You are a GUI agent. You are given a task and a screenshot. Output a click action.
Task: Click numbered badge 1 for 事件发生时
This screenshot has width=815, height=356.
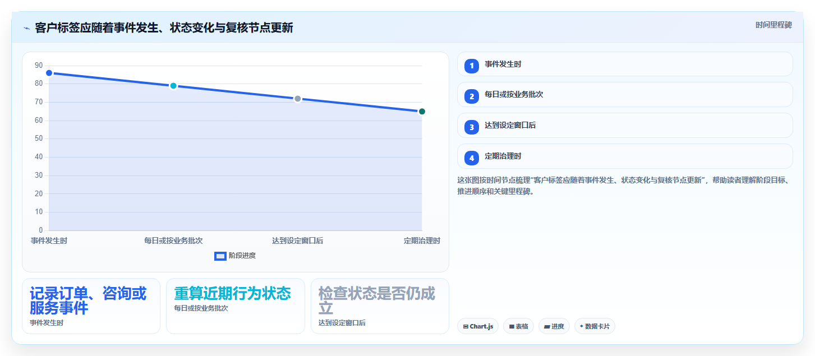coord(472,66)
